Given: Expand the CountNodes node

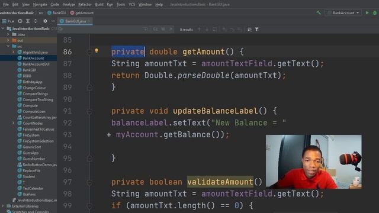Looking at the screenshot, I should [13, 123].
